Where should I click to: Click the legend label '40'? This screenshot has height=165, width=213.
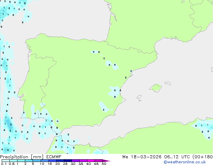point(88,164)
